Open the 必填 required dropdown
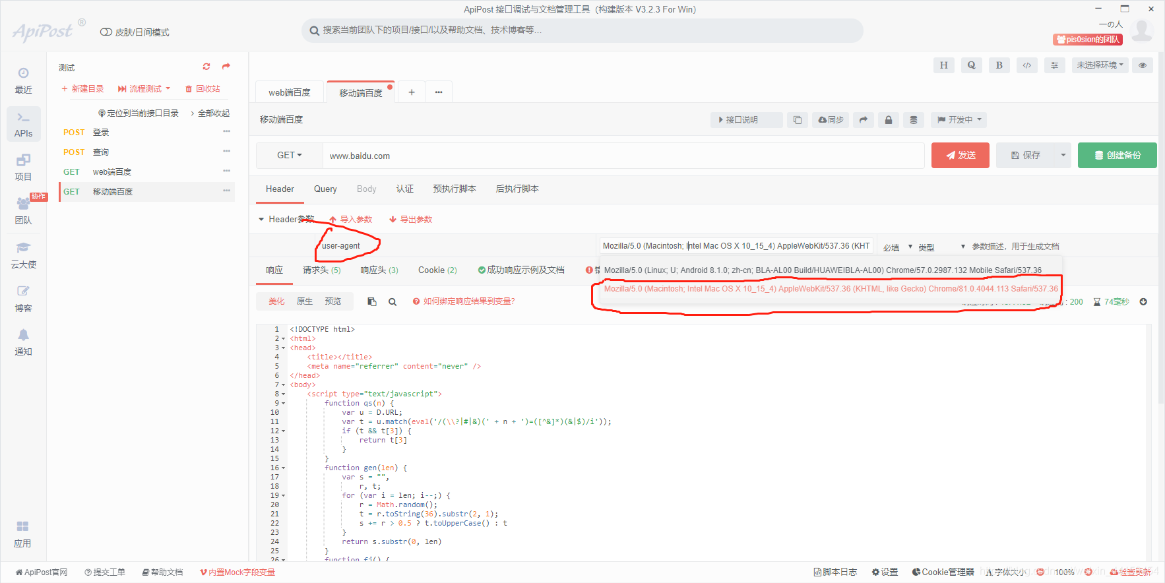This screenshot has height=583, width=1165. click(898, 247)
